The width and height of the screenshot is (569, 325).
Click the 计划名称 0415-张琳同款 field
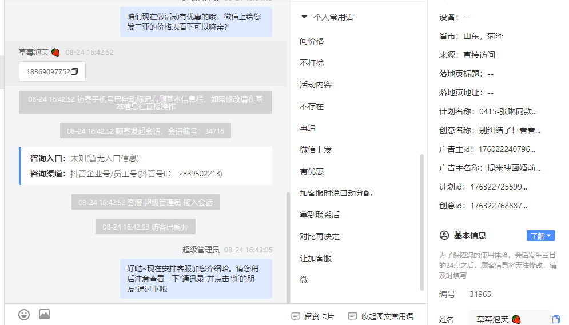coord(488,111)
